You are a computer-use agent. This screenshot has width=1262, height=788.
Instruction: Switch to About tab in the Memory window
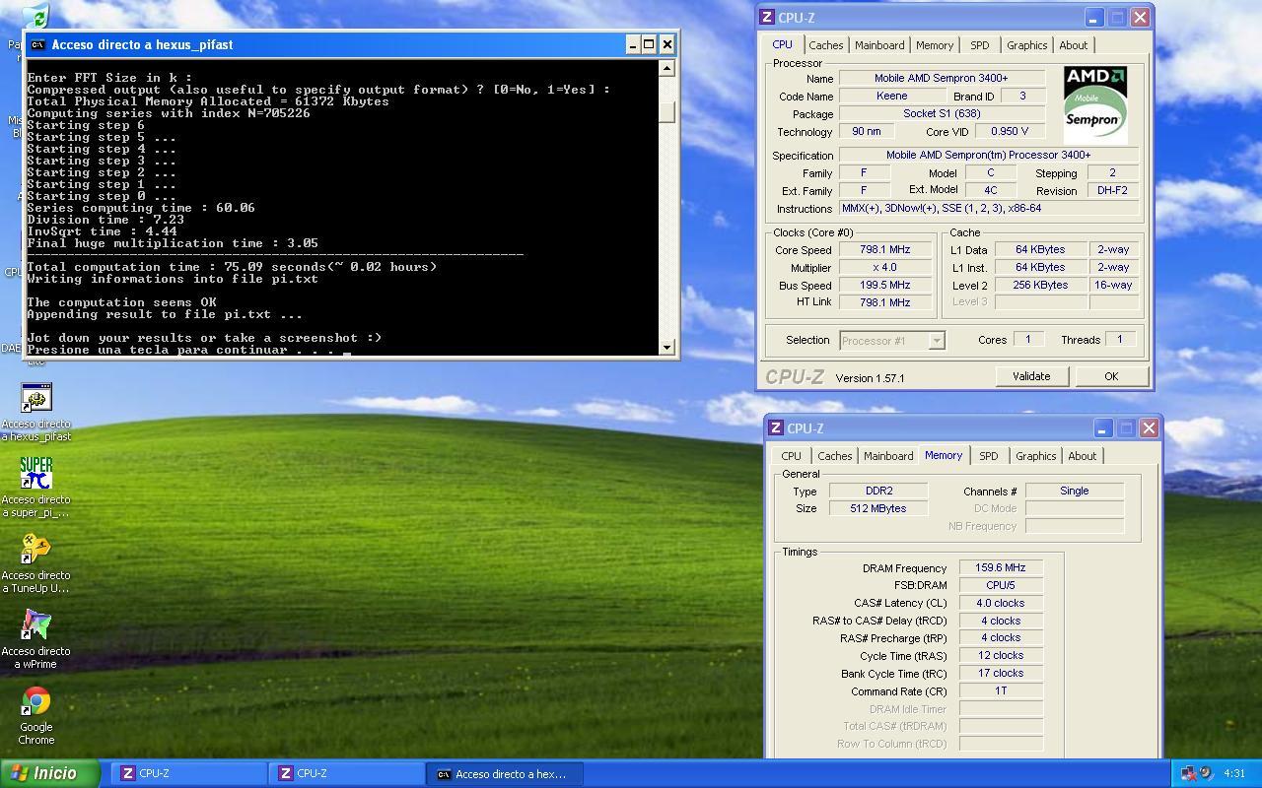click(x=1083, y=456)
